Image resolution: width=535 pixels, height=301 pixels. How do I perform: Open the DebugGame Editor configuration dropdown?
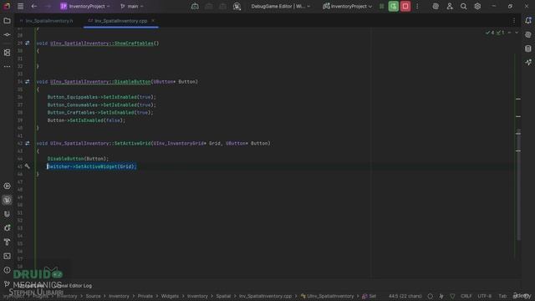tap(281, 6)
